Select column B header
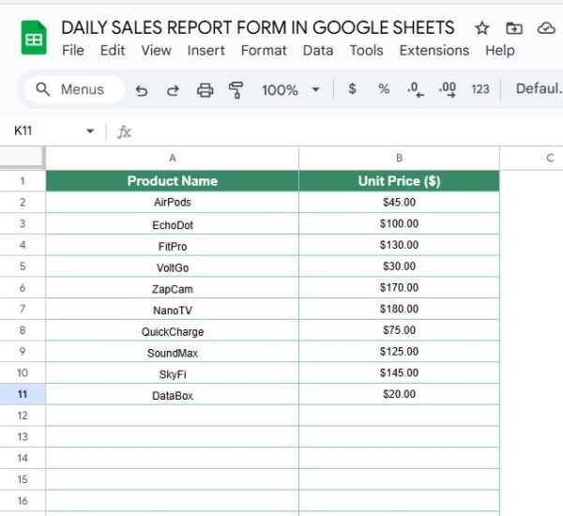The image size is (563, 516). pyautogui.click(x=399, y=158)
